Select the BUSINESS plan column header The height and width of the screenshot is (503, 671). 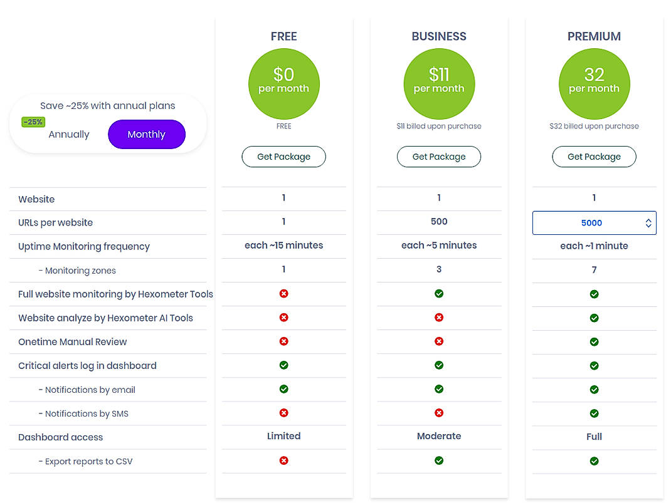point(439,36)
